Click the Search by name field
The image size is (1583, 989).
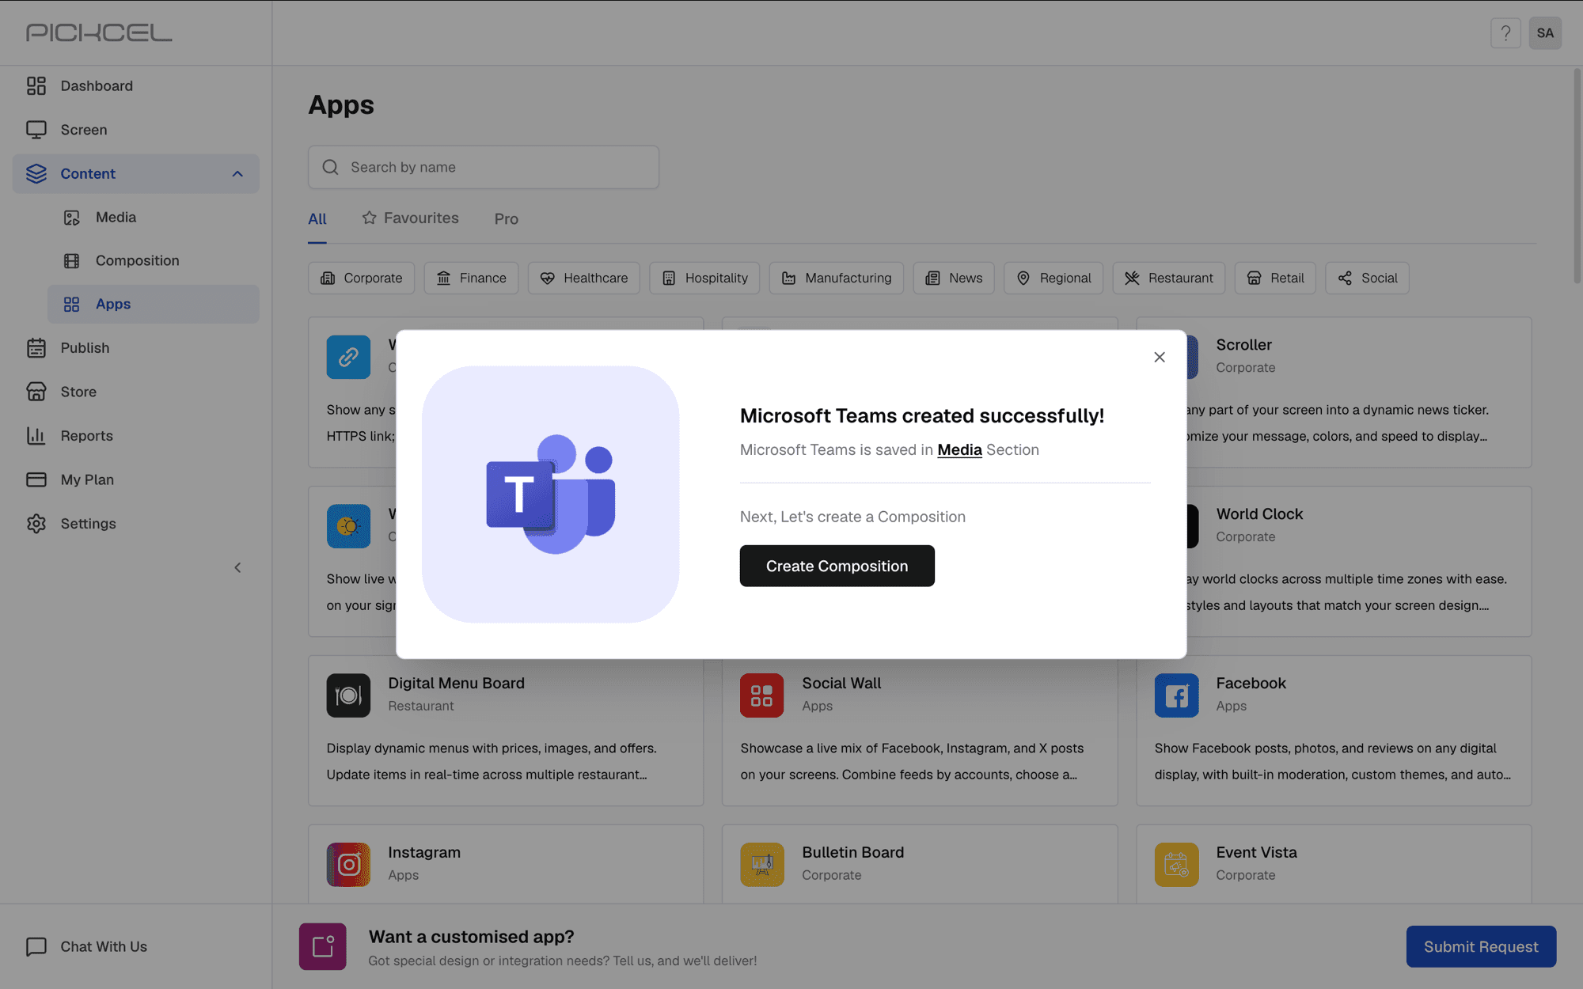pos(484,167)
